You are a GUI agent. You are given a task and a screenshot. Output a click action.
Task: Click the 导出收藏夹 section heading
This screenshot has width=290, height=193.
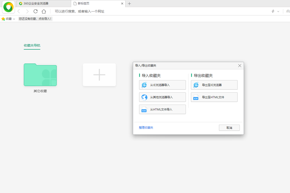(x=203, y=76)
